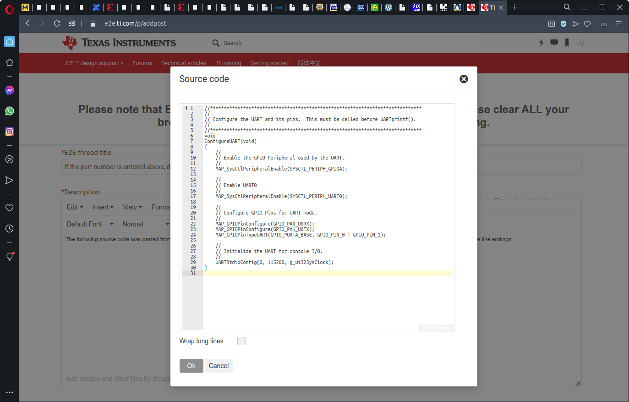
Task: Open the Normal paragraph style dropdown
Action: click(x=146, y=224)
